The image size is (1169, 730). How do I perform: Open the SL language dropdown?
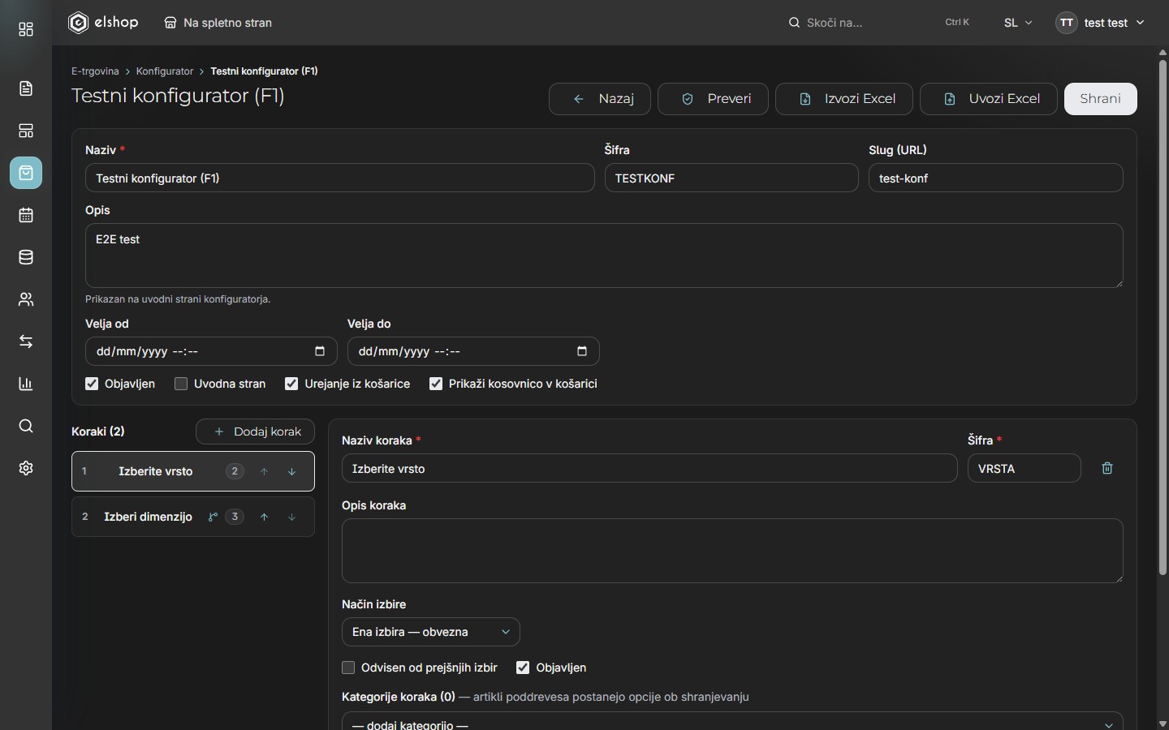click(1018, 23)
